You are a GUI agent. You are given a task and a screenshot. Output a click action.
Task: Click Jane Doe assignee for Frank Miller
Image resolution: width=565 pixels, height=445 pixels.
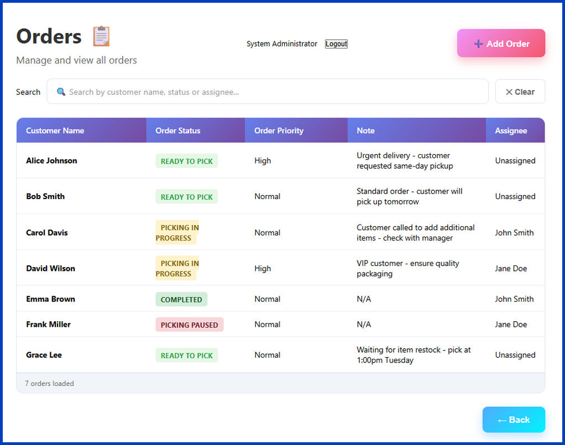[511, 324]
